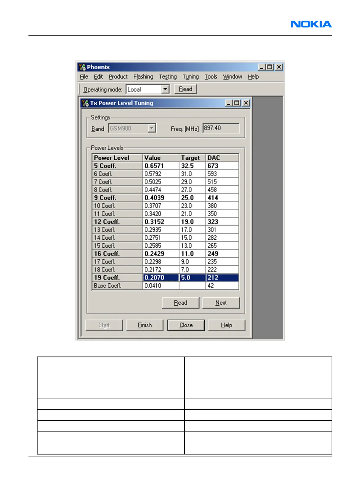Open the File menu
Viewport: 352px width, 497px height.
[x=84, y=77]
